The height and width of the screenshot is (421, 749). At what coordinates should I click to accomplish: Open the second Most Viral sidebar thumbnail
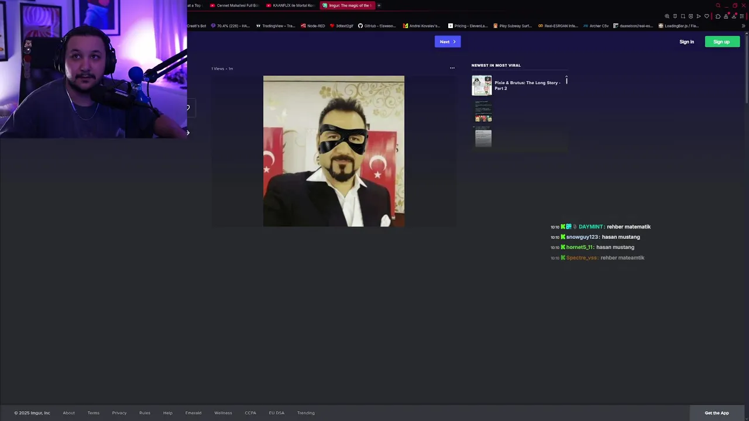tap(483, 111)
